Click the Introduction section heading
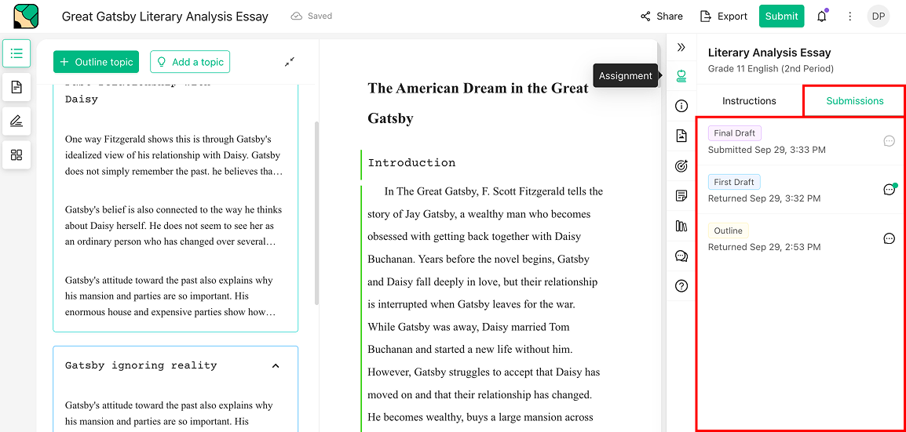The image size is (906, 432). [x=411, y=162]
